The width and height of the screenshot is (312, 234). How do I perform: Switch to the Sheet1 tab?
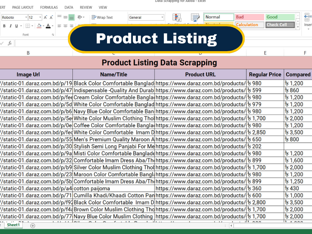point(13,225)
